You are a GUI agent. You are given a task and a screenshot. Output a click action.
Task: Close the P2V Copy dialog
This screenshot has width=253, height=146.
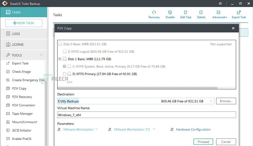coord(233,28)
